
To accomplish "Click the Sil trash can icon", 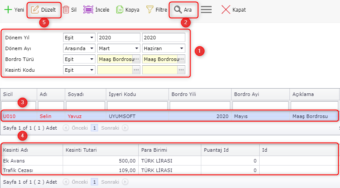I will click(66, 10).
